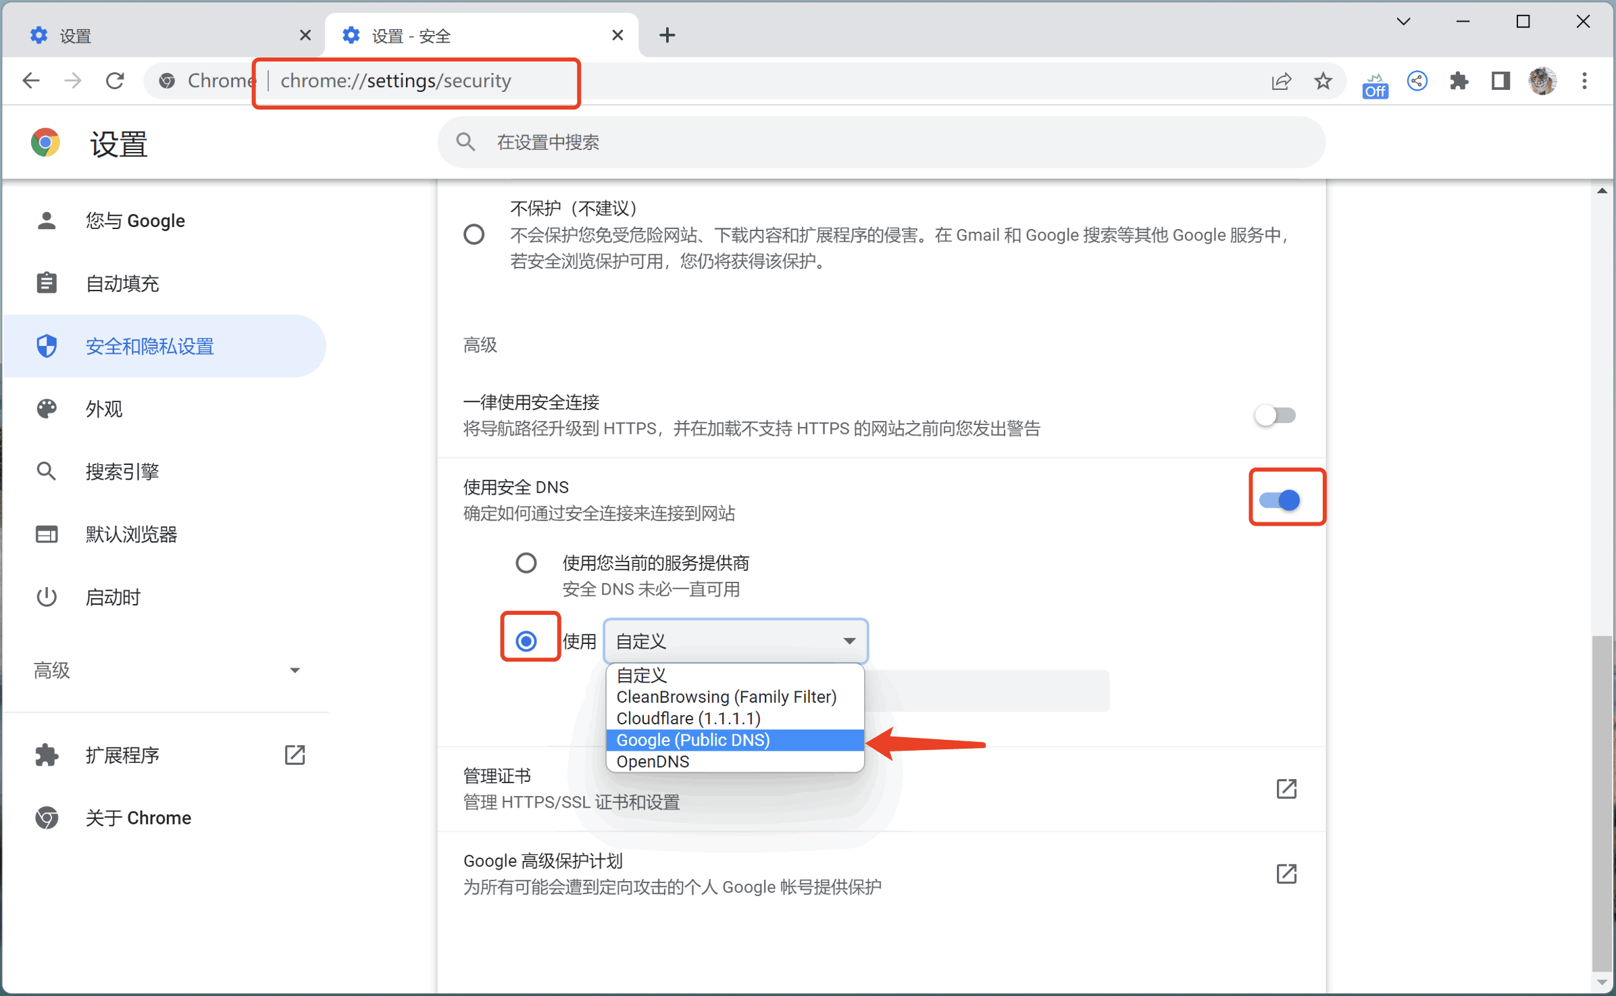This screenshot has width=1616, height=996.
Task: Click the page reload icon
Action: pyautogui.click(x=114, y=81)
